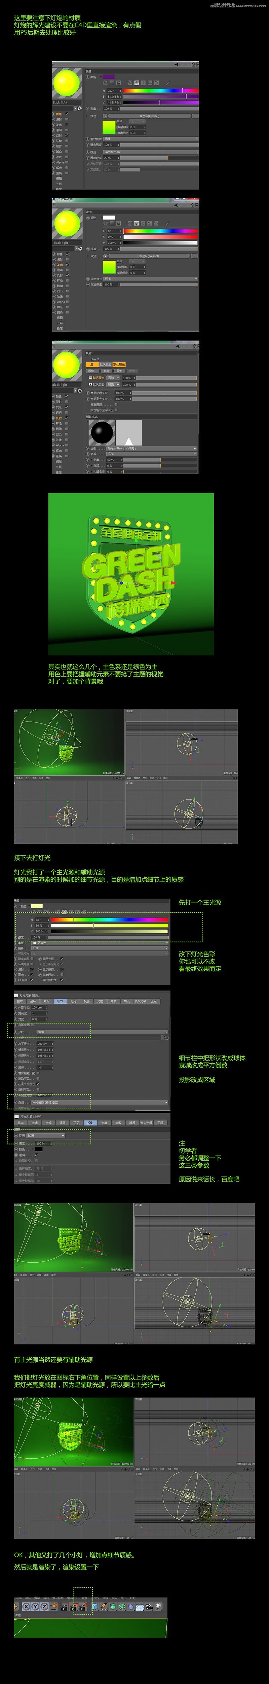The width and height of the screenshot is (269, 1684).
Task: Click the blue deformer icon
Action: 131,1607
